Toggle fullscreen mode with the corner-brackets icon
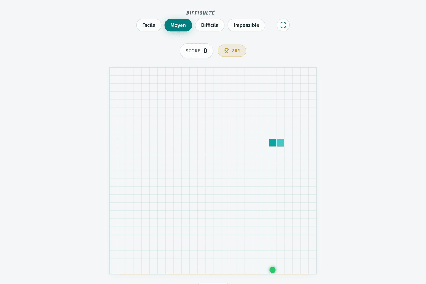This screenshot has height=284, width=426. (283, 25)
